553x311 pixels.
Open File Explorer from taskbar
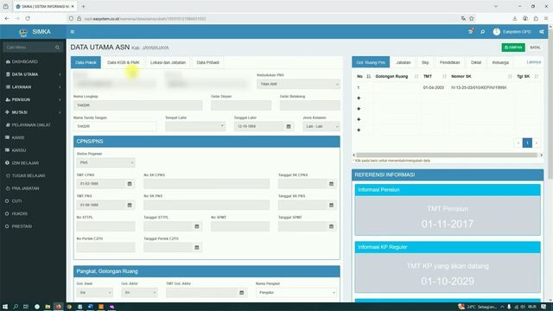click(48, 307)
